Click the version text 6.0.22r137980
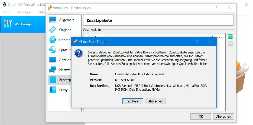 click(125, 80)
